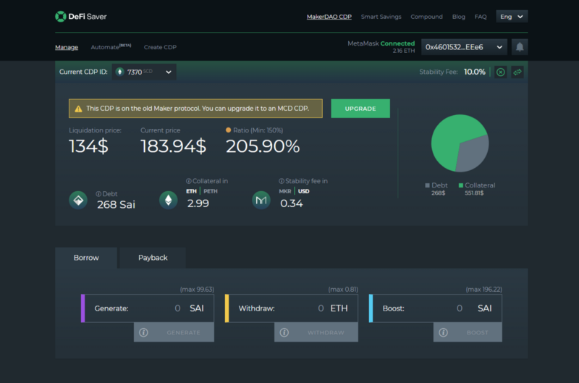Open the Compound section
Screen dimensions: 579x383
click(x=426, y=17)
